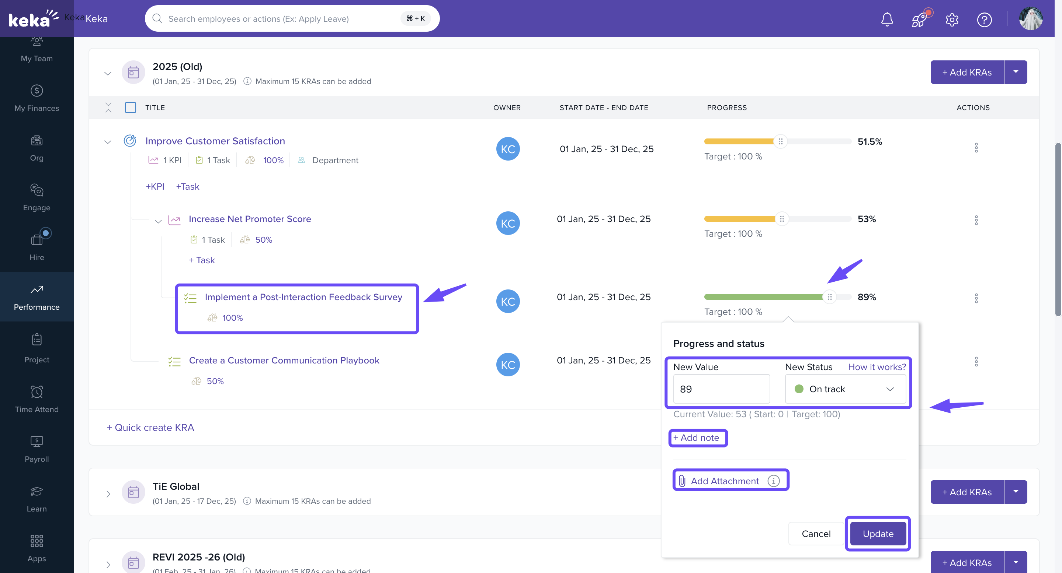Expand the TiE Global review cycle

pos(108,493)
